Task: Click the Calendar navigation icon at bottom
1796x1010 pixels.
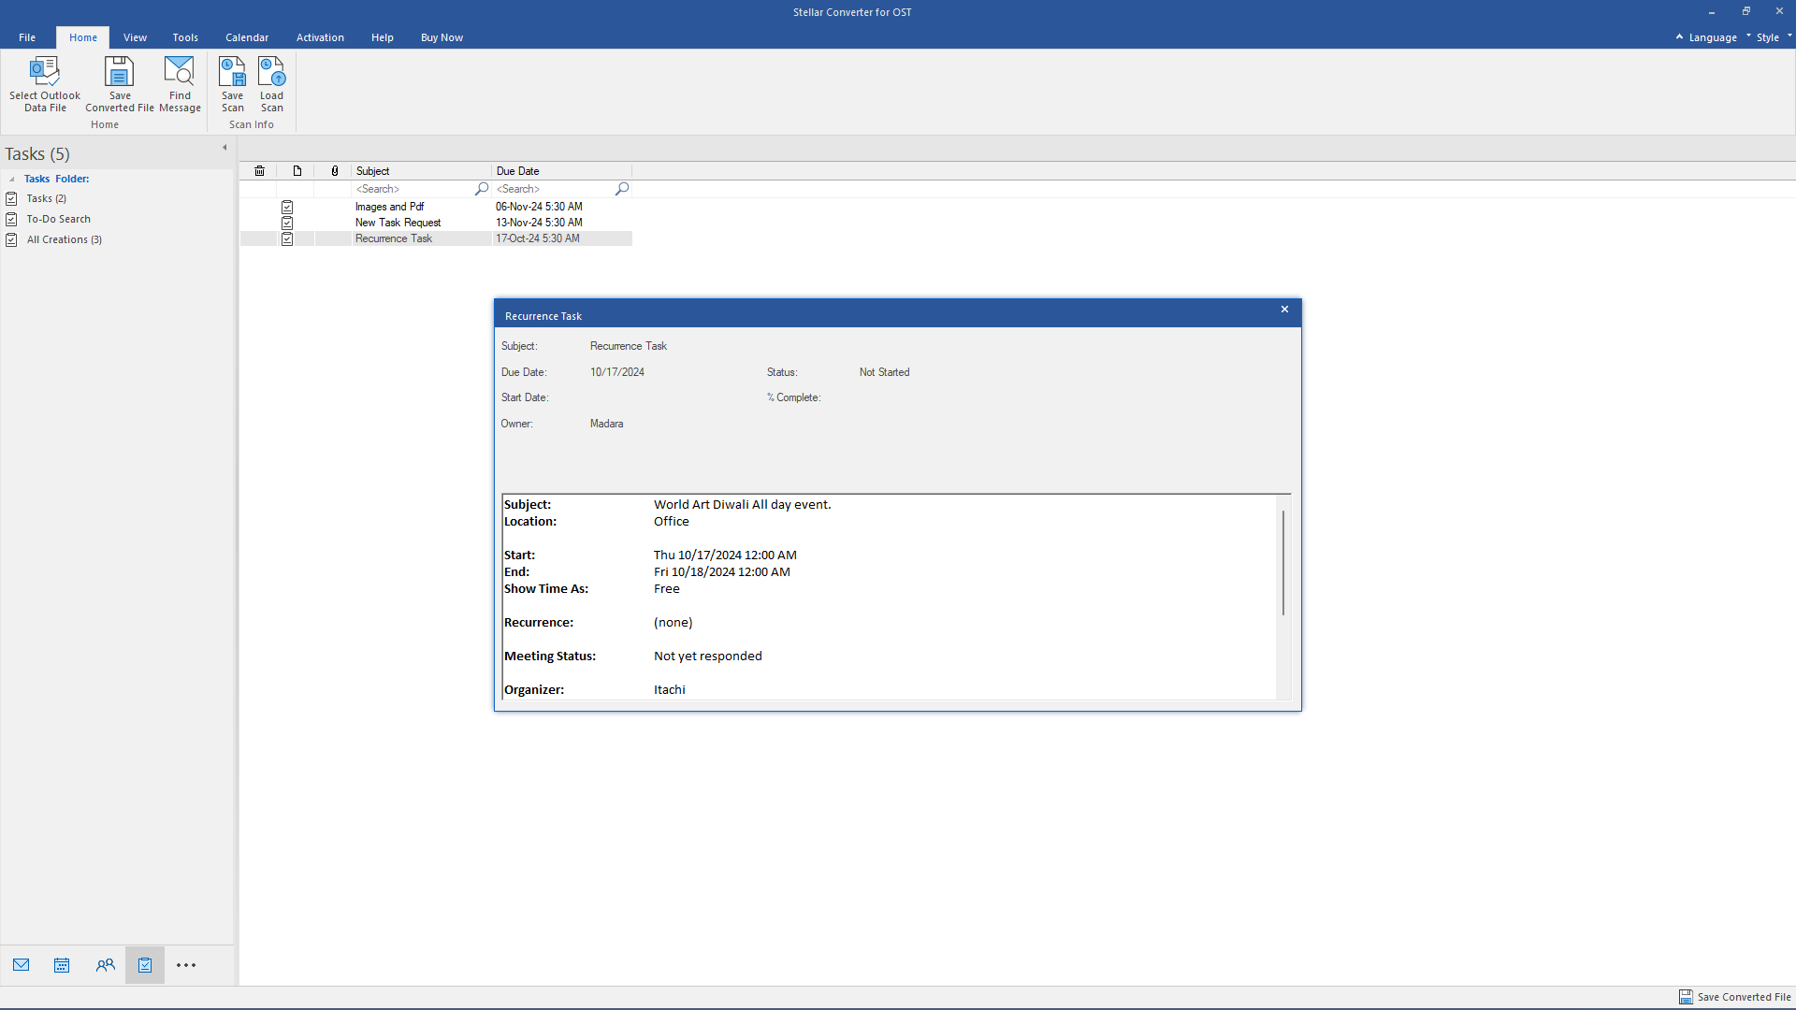Action: [x=62, y=966]
